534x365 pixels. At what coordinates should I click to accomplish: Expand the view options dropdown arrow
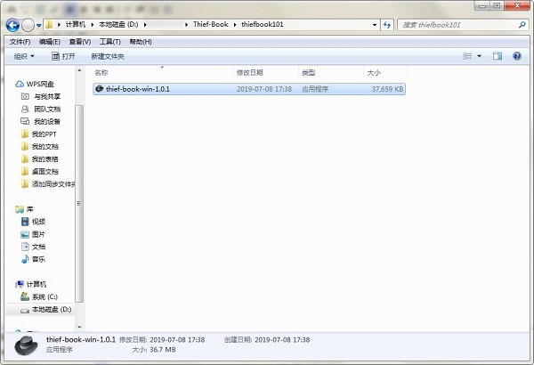(x=480, y=56)
